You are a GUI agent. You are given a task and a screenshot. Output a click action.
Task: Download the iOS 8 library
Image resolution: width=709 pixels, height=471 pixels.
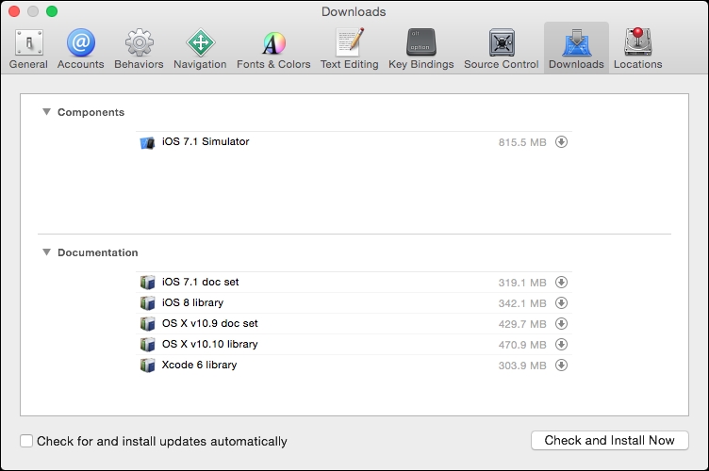[x=561, y=303]
